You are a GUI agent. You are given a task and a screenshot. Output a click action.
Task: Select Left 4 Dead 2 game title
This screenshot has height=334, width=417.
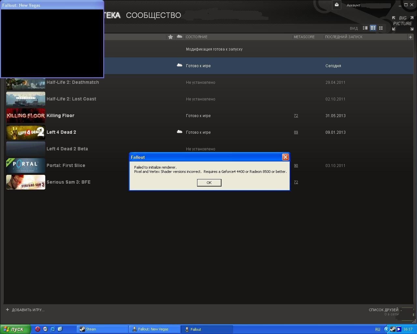tap(61, 132)
